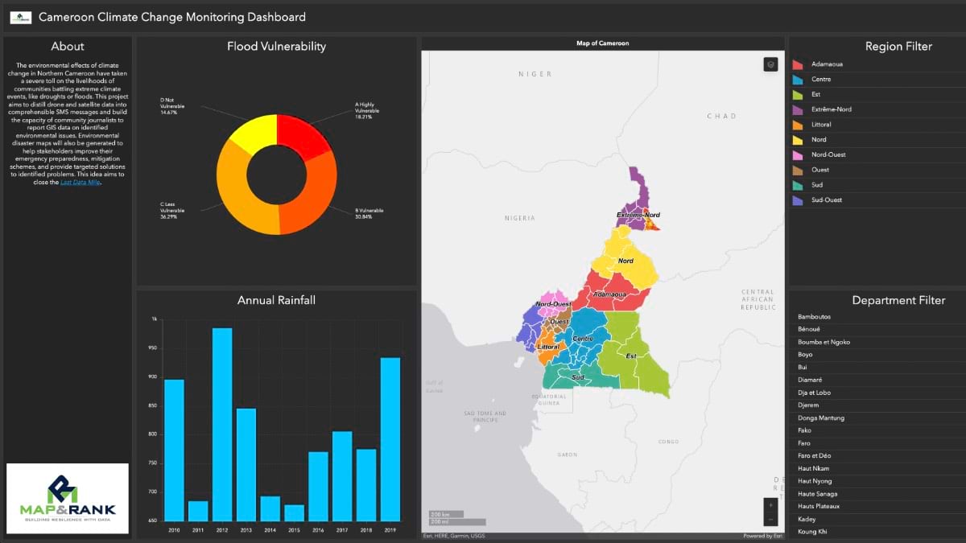Image resolution: width=966 pixels, height=543 pixels.
Task: Filter by Sud-Ouest region
Action: [x=876, y=200]
